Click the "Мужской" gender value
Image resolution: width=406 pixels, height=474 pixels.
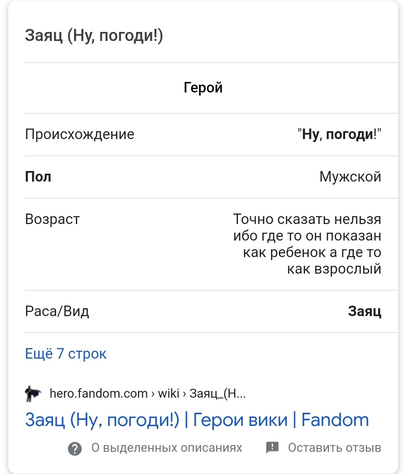(x=350, y=177)
